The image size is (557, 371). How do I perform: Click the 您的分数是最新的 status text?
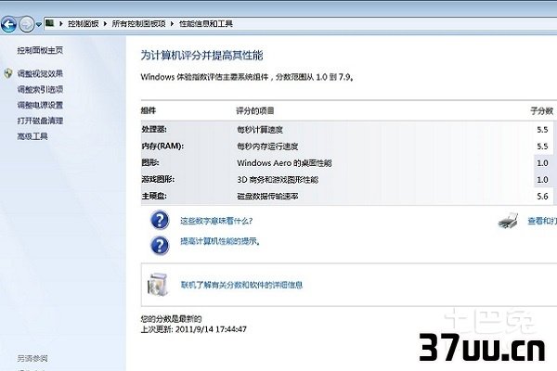[171, 319]
